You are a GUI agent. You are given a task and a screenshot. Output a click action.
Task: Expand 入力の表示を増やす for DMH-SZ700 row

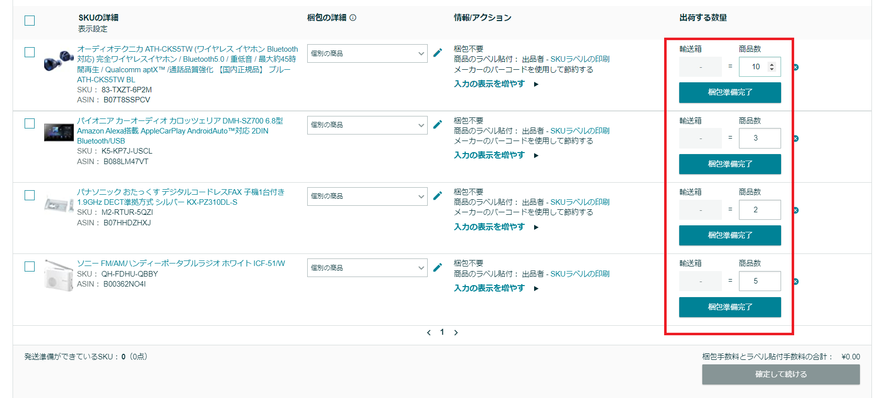point(496,155)
